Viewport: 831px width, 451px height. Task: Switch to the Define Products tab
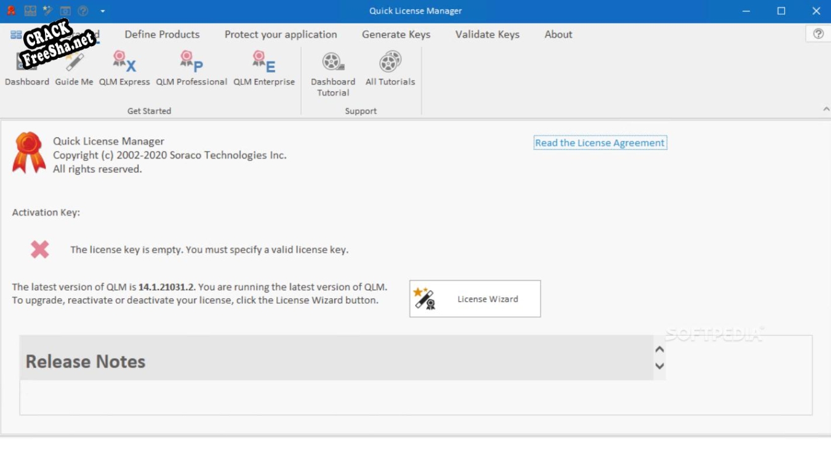(162, 35)
